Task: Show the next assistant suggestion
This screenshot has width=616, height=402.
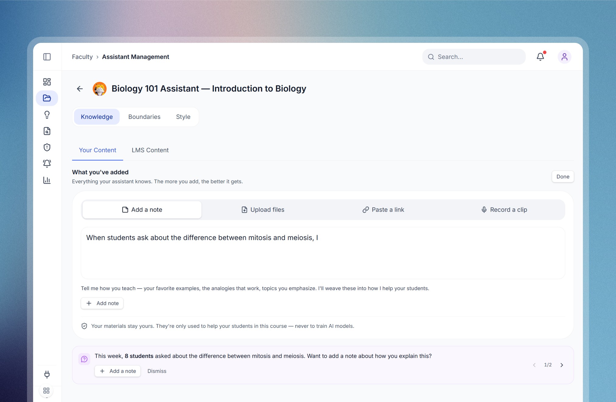Action: coord(562,365)
